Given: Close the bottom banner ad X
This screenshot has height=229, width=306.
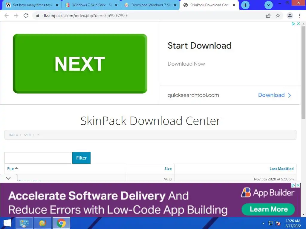Looking at the screenshot, I should pyautogui.click(x=298, y=185).
